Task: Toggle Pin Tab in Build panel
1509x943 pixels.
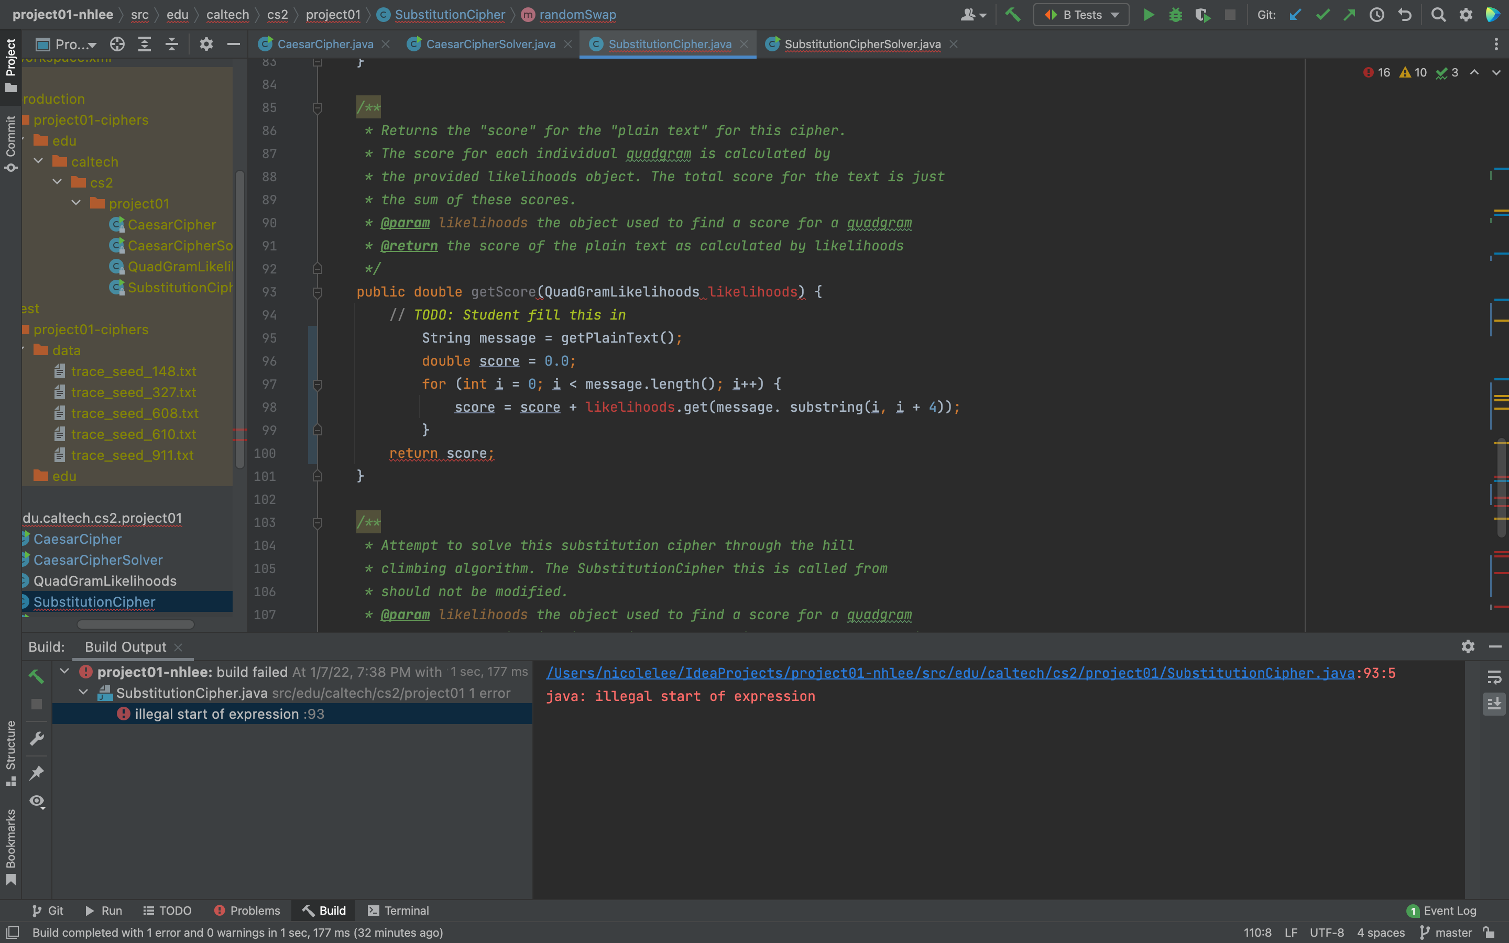Action: tap(37, 773)
